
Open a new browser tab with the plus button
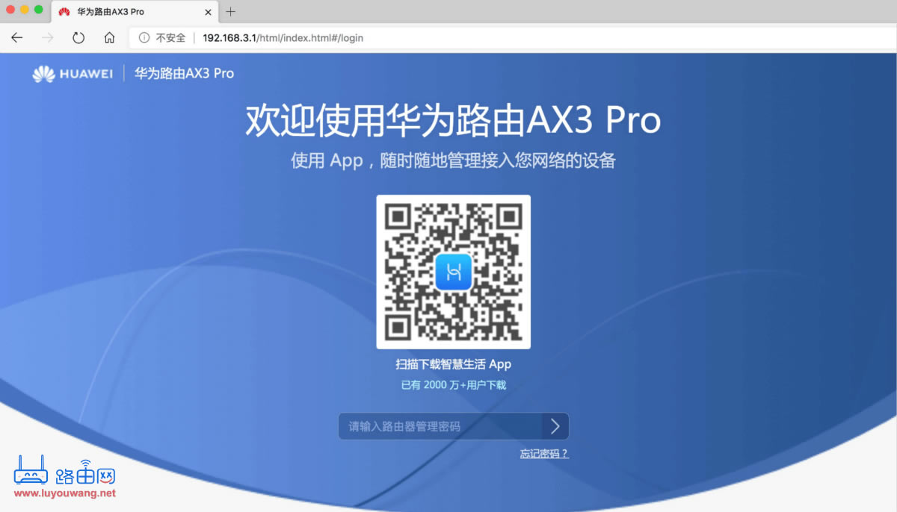230,11
